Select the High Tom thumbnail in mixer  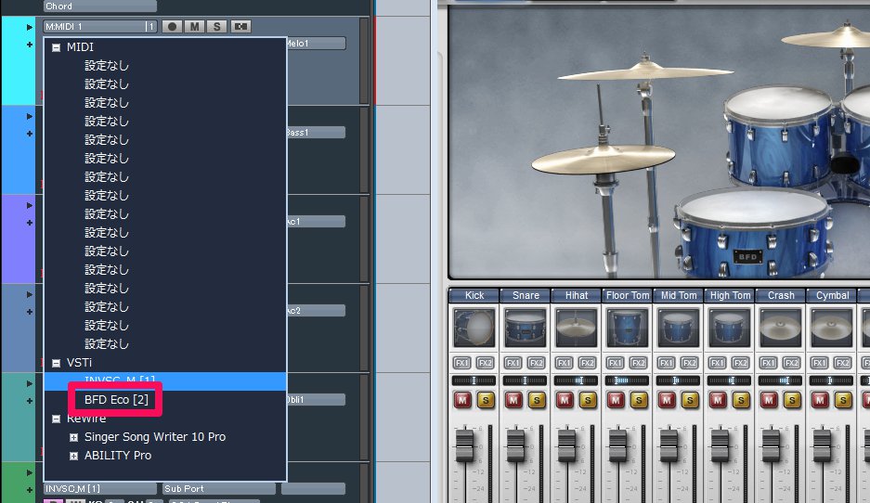[729, 328]
